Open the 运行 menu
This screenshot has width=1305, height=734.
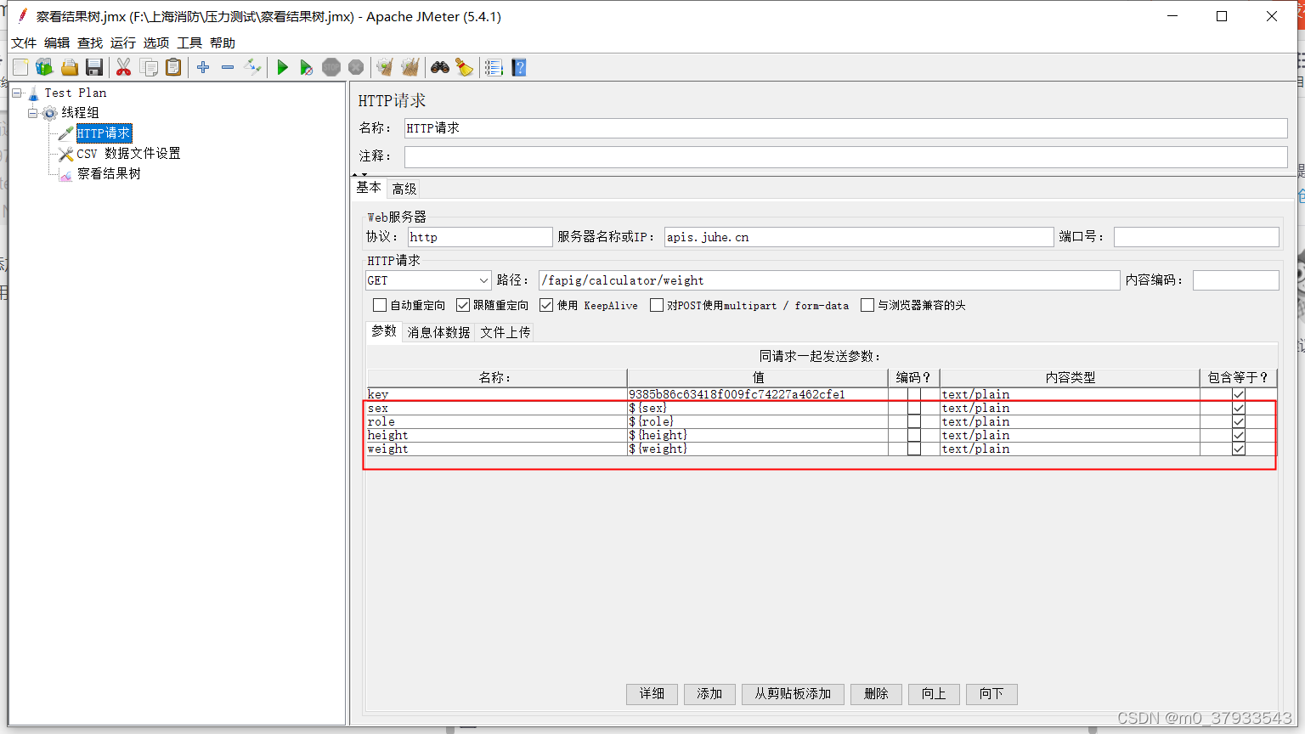click(x=123, y=43)
